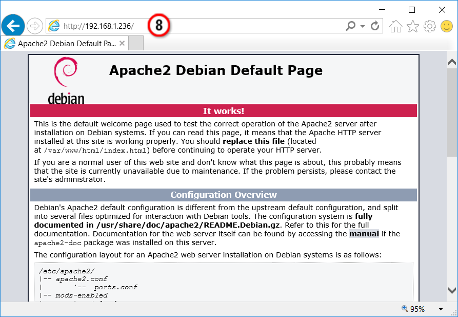458x317 pixels.
Task: Open the zoom level dropdown arrow
Action: 441,309
